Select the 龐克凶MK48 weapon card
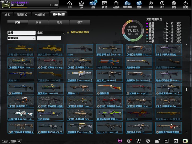The height and width of the screenshot is (144, 192). pyautogui.click(x=139, y=115)
